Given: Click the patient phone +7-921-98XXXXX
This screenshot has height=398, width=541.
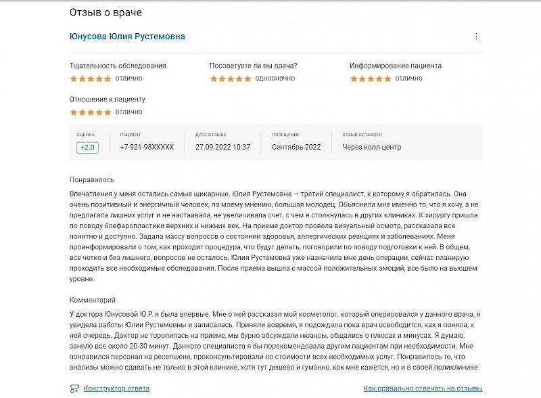Looking at the screenshot, I should pyautogui.click(x=147, y=147).
